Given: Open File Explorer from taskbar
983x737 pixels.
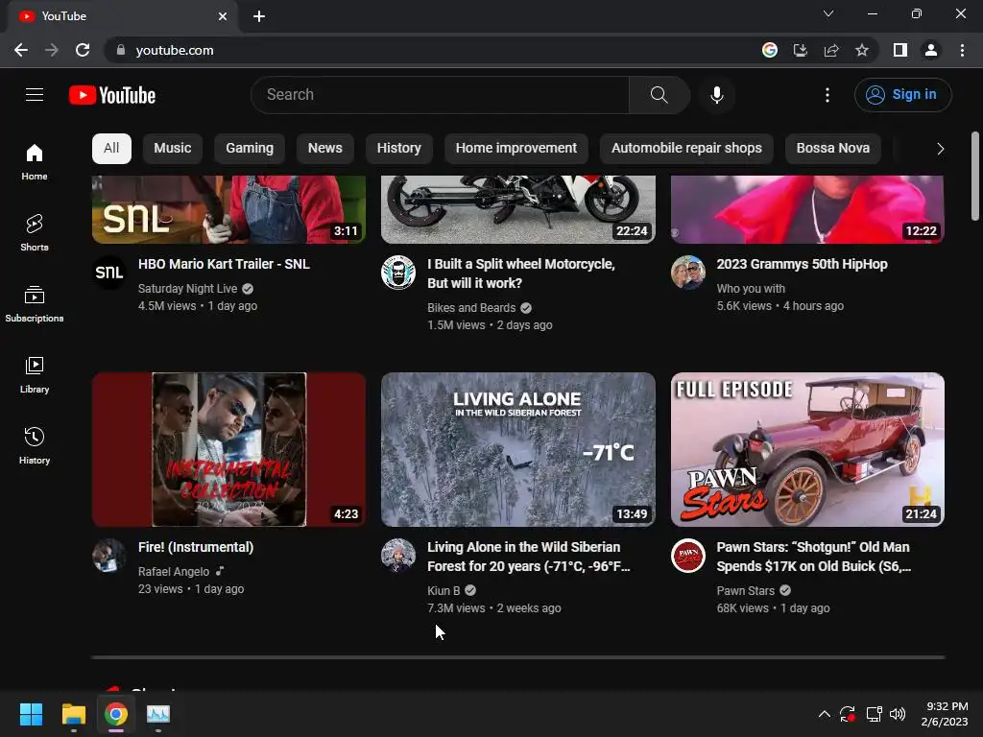Looking at the screenshot, I should pos(73,714).
